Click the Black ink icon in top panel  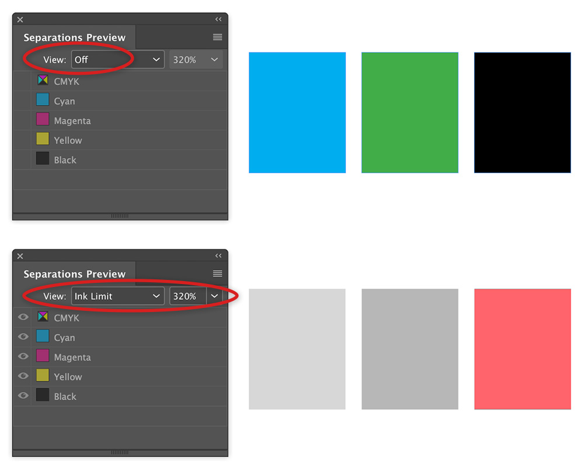pyautogui.click(x=41, y=159)
